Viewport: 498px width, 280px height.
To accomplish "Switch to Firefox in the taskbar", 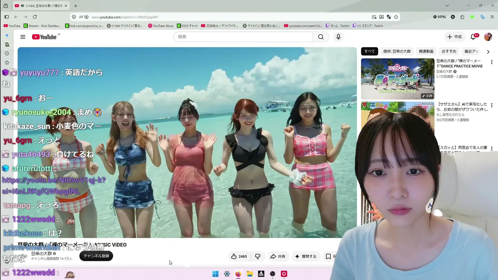I will (238, 274).
